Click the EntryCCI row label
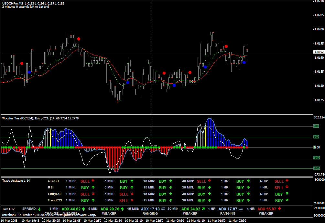The image size is (325, 223). tap(55, 194)
